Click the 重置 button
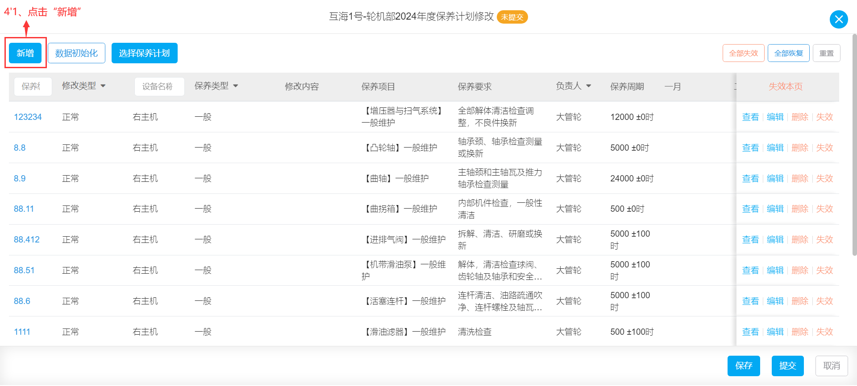This screenshot has height=386, width=857. (827, 53)
